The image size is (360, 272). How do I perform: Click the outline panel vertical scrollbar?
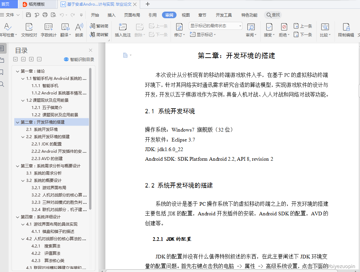90,139
